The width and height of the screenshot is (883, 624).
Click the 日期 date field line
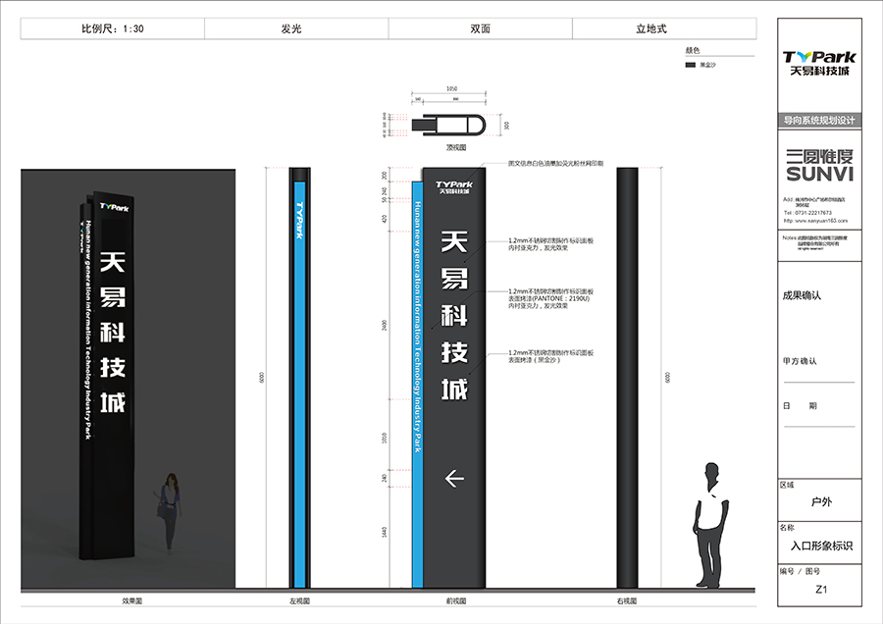pyautogui.click(x=819, y=424)
